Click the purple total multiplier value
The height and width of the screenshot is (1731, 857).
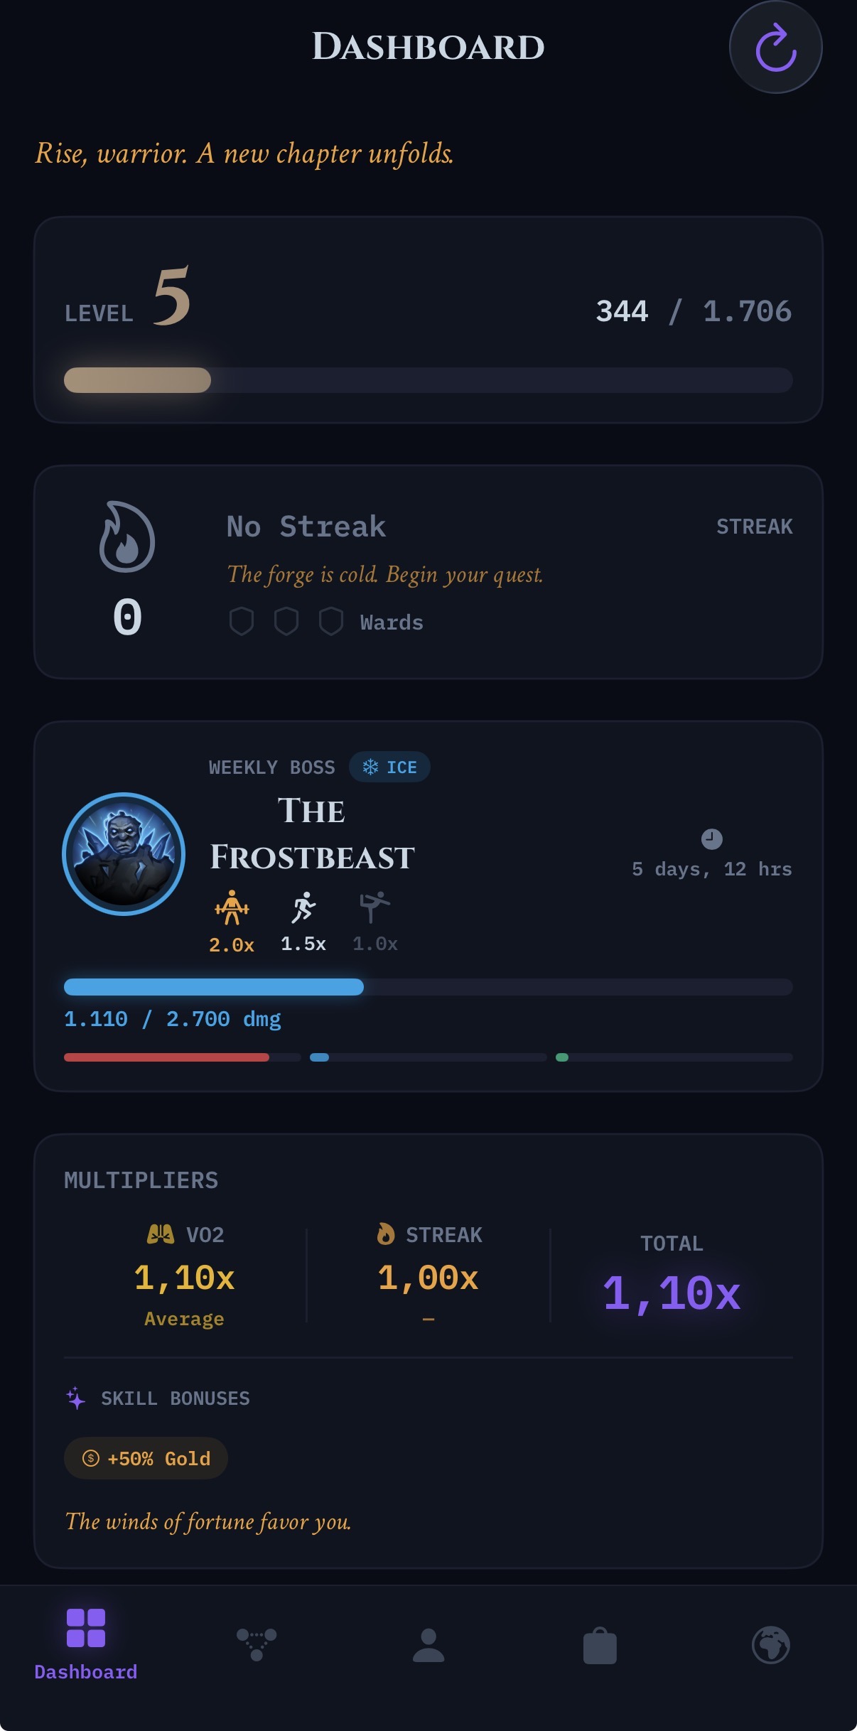(x=672, y=1293)
